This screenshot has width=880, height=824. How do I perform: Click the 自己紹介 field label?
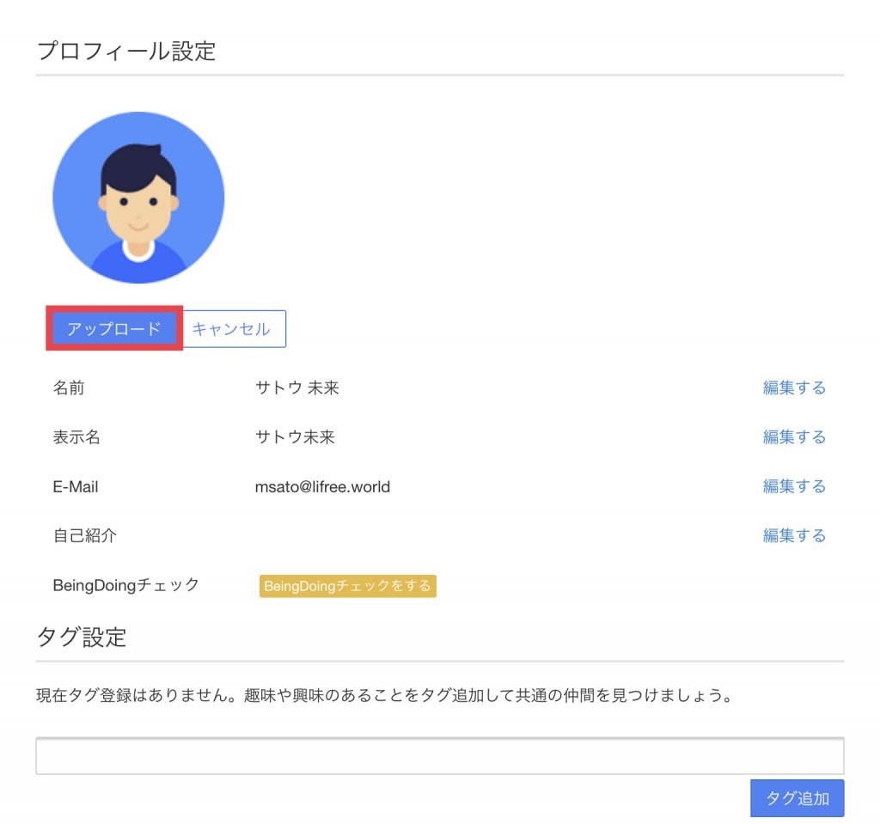[x=84, y=535]
